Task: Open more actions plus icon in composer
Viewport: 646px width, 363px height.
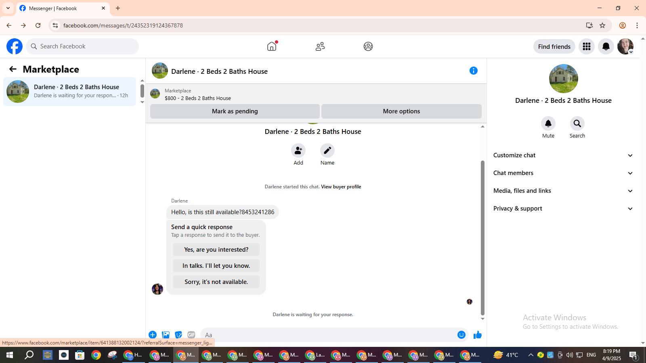Action: 153,335
